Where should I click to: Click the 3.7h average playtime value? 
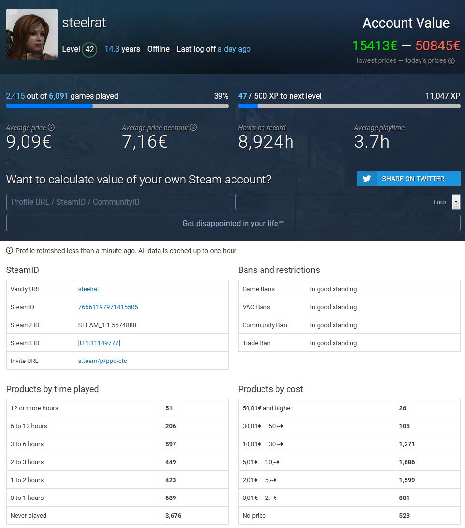point(372,141)
